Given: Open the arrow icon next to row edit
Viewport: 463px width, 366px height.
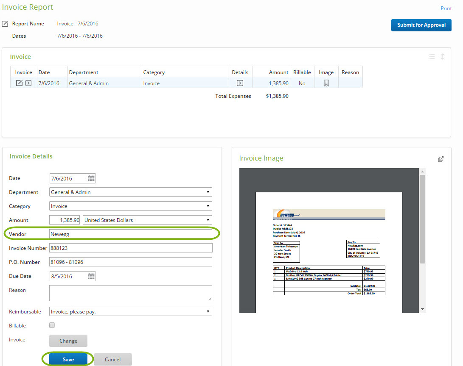Looking at the screenshot, I should 28,83.
